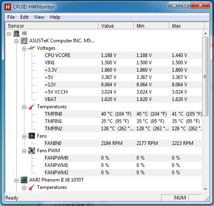Click the Value column header
Screen dimensions: 214x206
click(x=116, y=26)
